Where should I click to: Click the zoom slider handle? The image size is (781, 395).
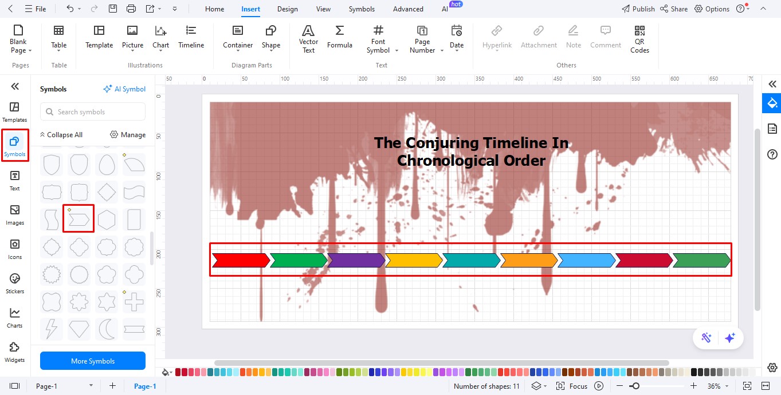pos(635,386)
